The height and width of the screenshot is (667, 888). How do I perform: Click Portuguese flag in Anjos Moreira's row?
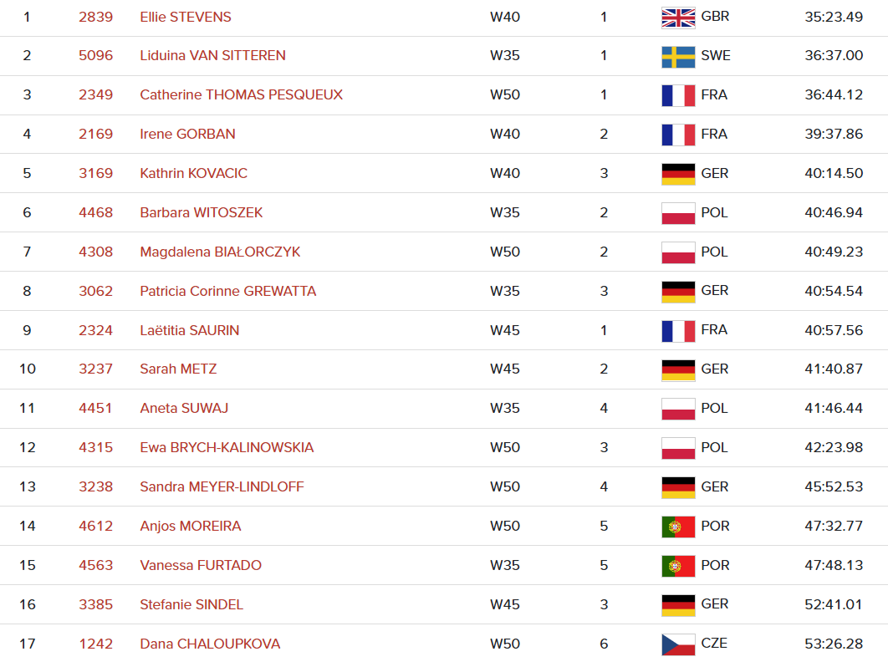click(x=678, y=527)
